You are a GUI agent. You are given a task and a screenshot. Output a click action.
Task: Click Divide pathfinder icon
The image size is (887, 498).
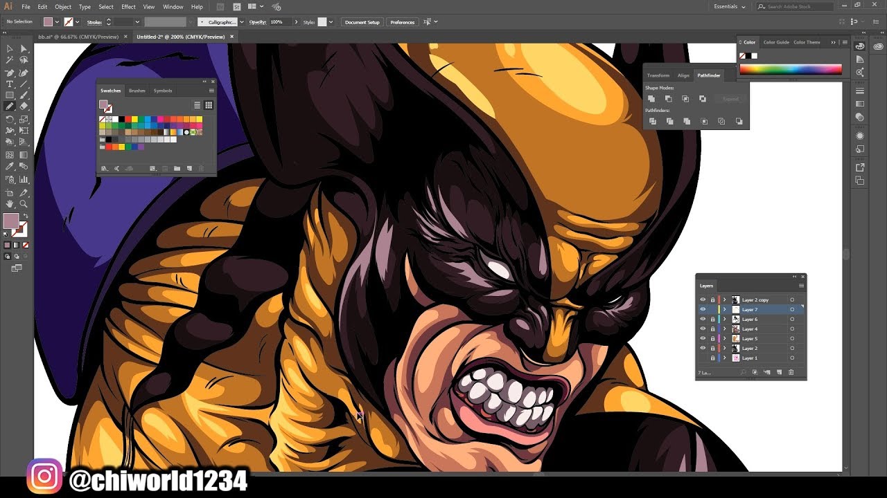click(x=652, y=121)
